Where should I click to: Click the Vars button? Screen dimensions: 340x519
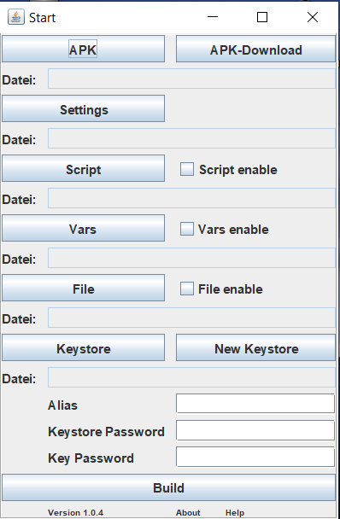click(x=83, y=228)
